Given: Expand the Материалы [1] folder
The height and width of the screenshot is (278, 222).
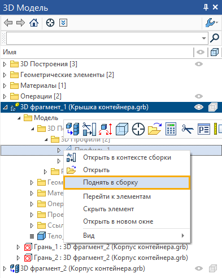Looking at the screenshot, I should click(5, 85).
